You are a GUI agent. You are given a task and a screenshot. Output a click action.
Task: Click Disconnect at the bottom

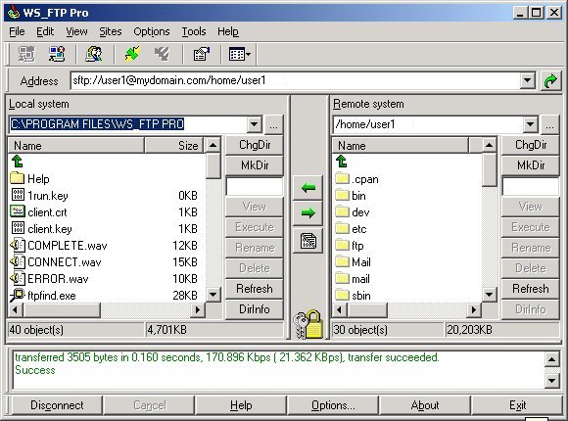click(57, 405)
